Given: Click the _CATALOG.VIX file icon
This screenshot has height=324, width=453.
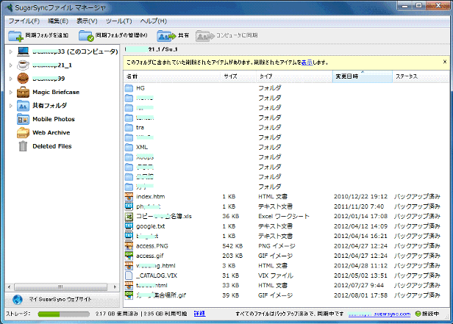Looking at the screenshot, I should point(129,276).
